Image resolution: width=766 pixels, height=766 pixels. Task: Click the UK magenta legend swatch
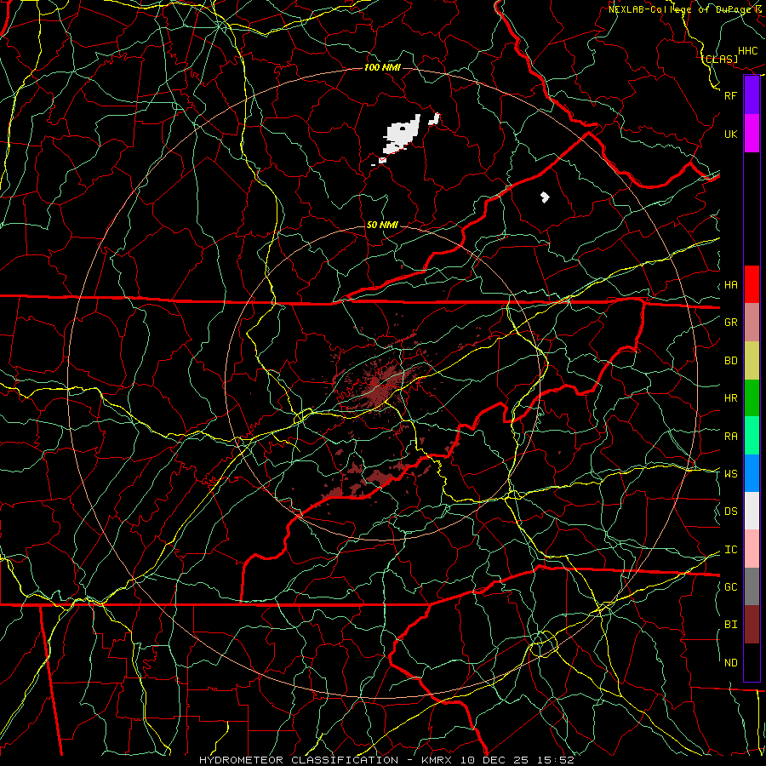(752, 134)
